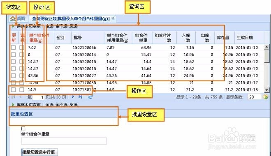Click the bottom 保存本页变更 save button
Viewport: 271px width, 156px height.
click(x=27, y=105)
